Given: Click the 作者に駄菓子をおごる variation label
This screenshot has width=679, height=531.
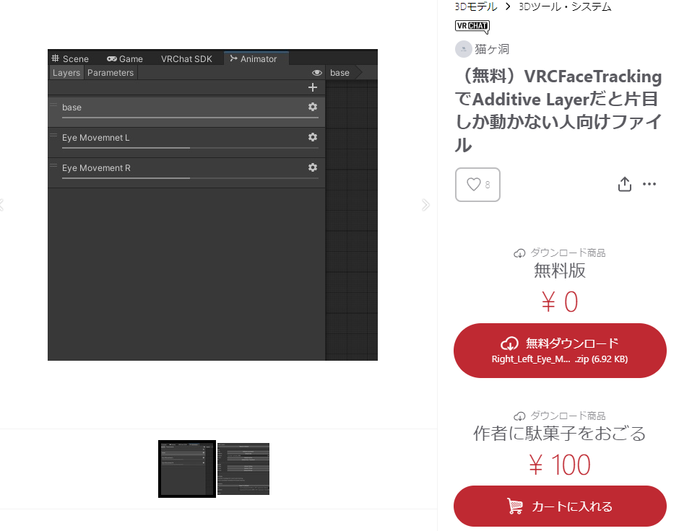Looking at the screenshot, I should pyautogui.click(x=560, y=434).
